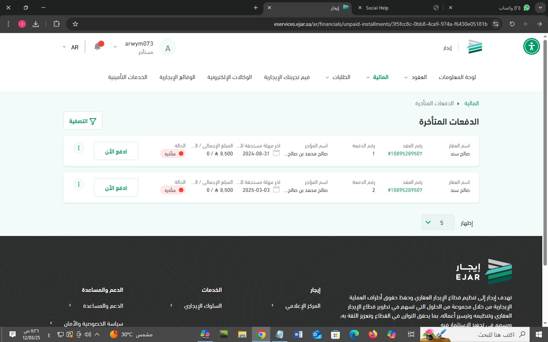
Task: Click the three-dot menu for installment 2
Action: coord(79,184)
